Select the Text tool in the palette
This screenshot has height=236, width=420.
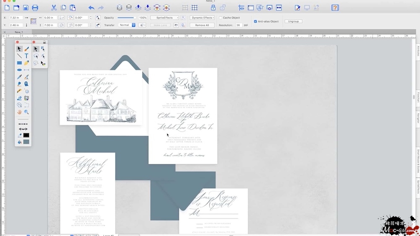click(x=26, y=56)
